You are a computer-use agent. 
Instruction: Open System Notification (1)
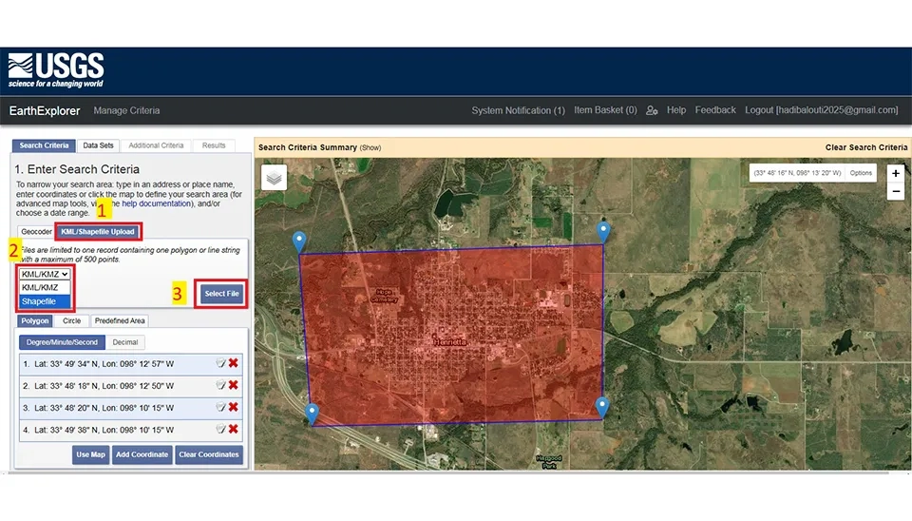pos(519,110)
